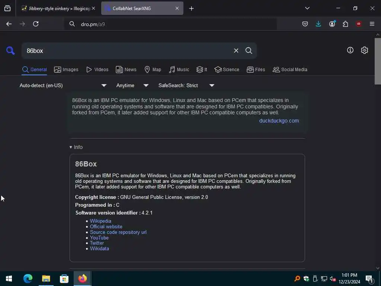
Task: Open the language Auto-detect dropdown
Action: tap(63, 85)
